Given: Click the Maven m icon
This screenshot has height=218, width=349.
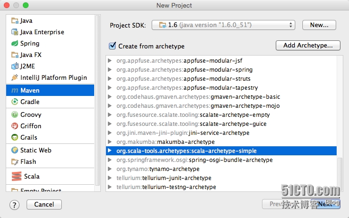Looking at the screenshot, I should coord(15,90).
